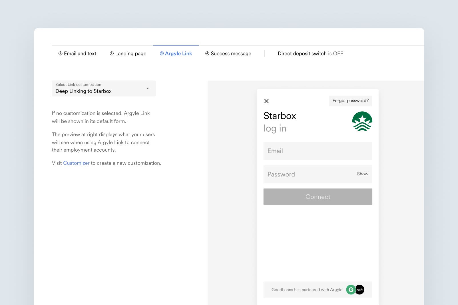This screenshot has width=458, height=305.
Task: Select the Argyle Link tab
Action: click(x=176, y=54)
